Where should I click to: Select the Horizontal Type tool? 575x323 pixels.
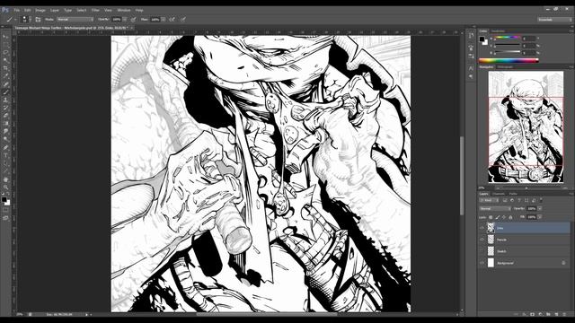pyautogui.click(x=5, y=155)
